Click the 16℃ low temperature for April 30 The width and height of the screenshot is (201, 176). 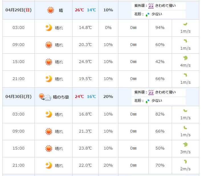pyautogui.click(x=91, y=97)
